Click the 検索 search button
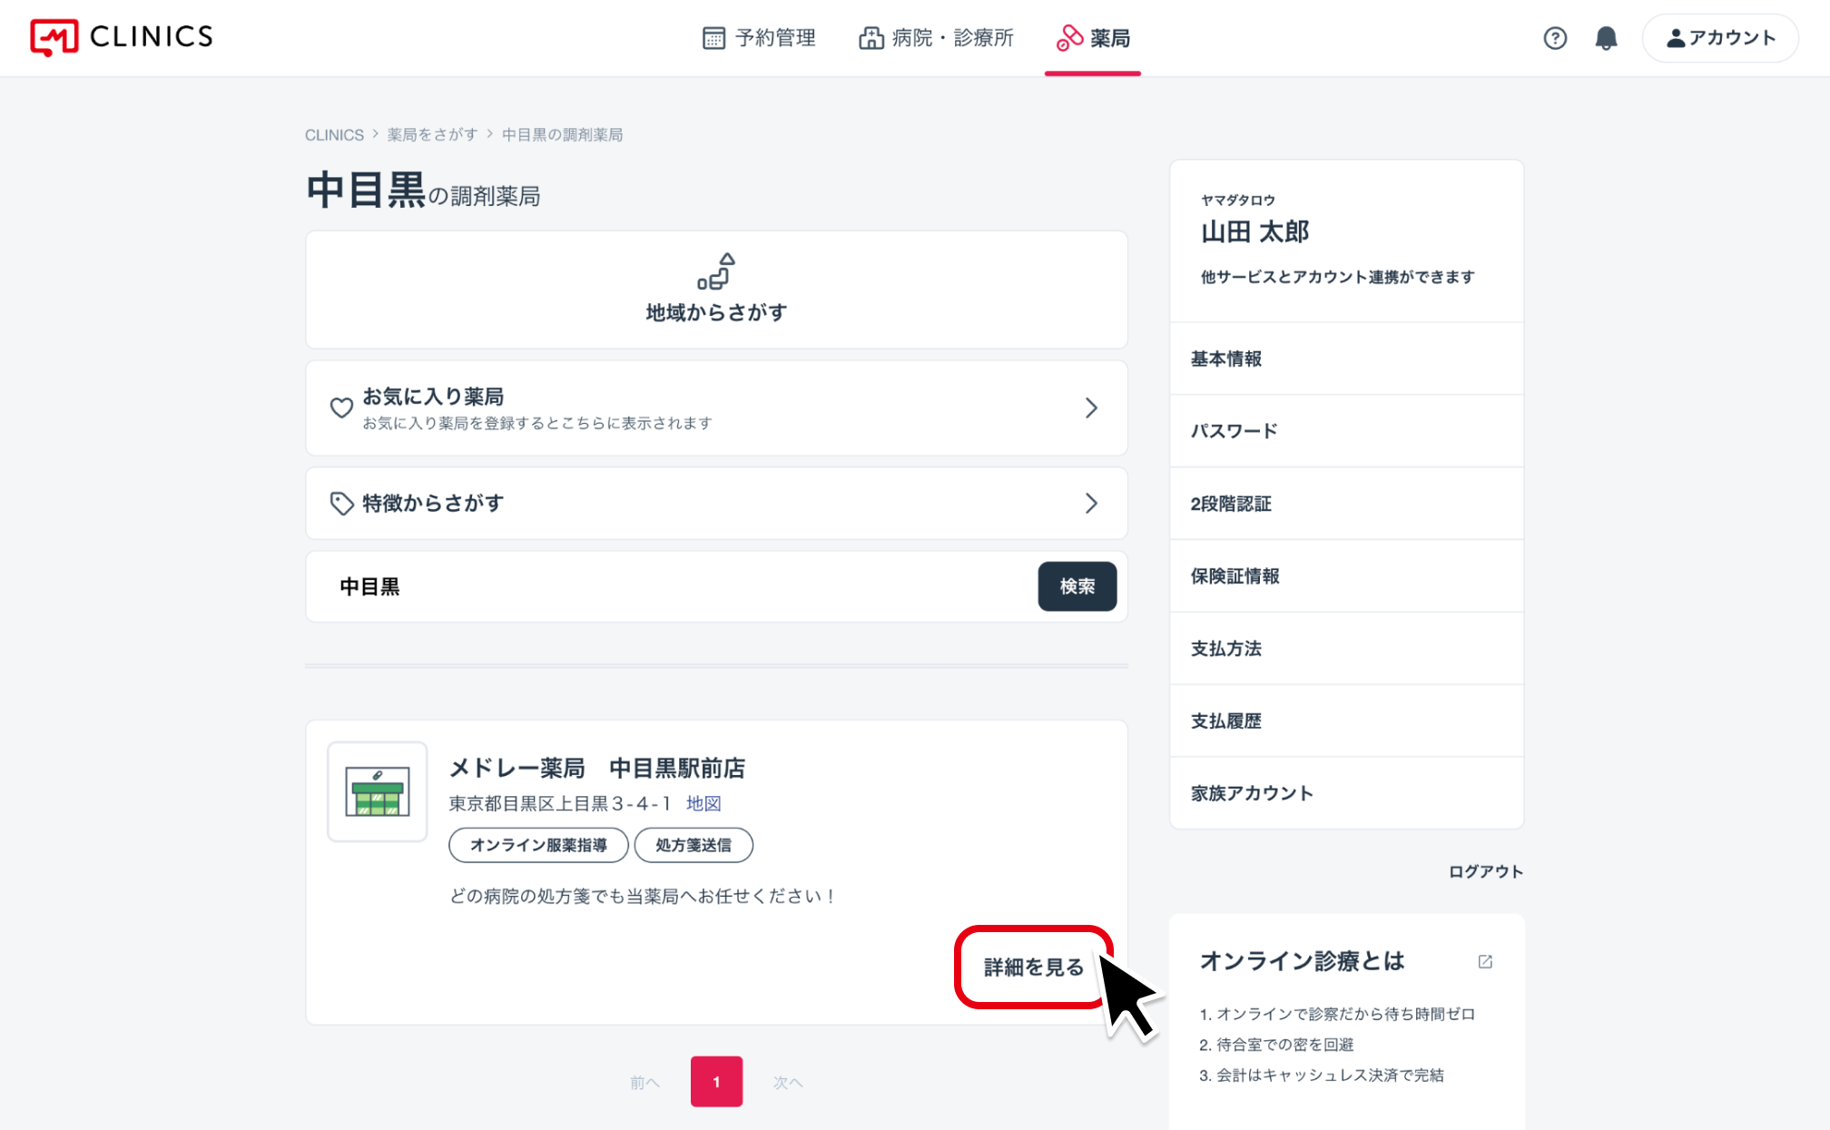The height and width of the screenshot is (1130, 1830). [1077, 586]
